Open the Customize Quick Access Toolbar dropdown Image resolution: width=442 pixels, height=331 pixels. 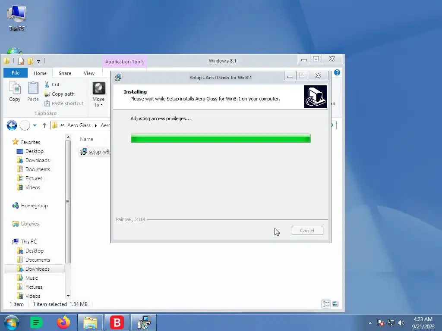point(38,61)
